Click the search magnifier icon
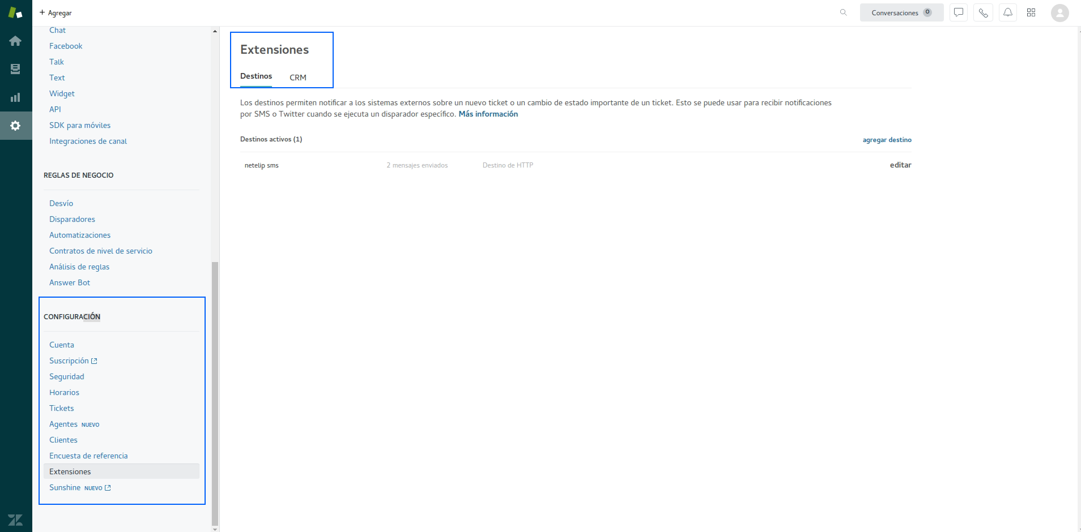The width and height of the screenshot is (1081, 532). 843,12
